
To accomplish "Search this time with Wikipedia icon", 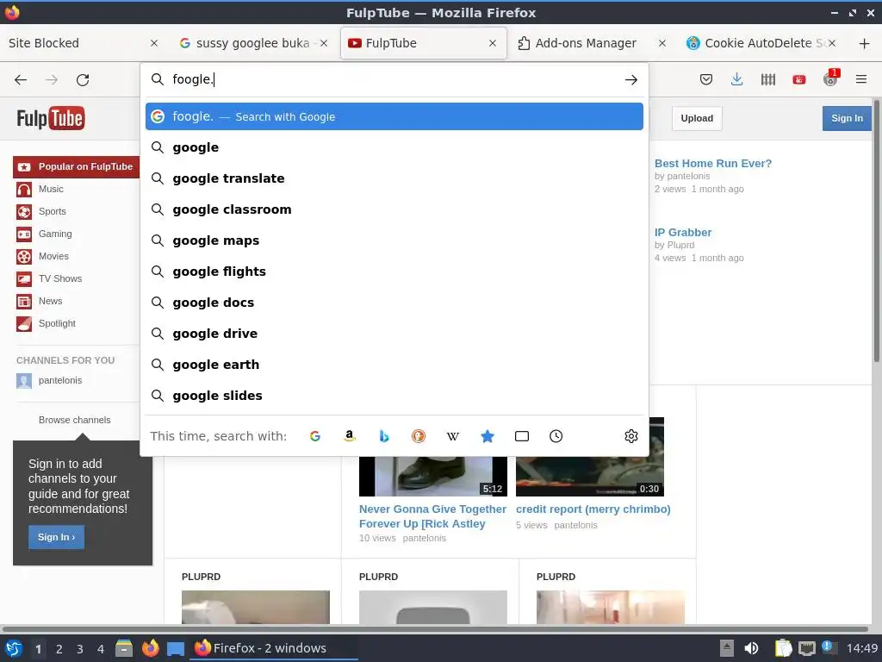I will (x=453, y=436).
